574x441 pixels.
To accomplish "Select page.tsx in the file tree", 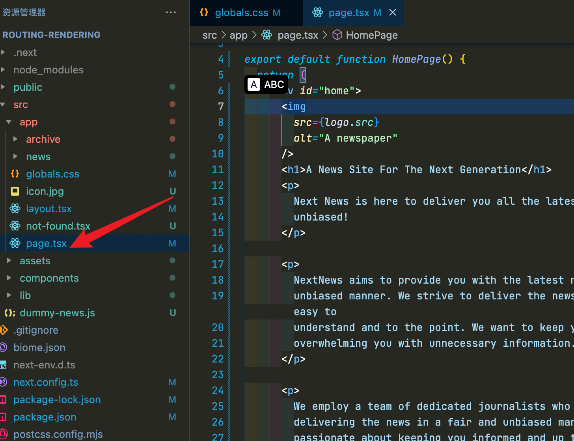I will (x=46, y=243).
